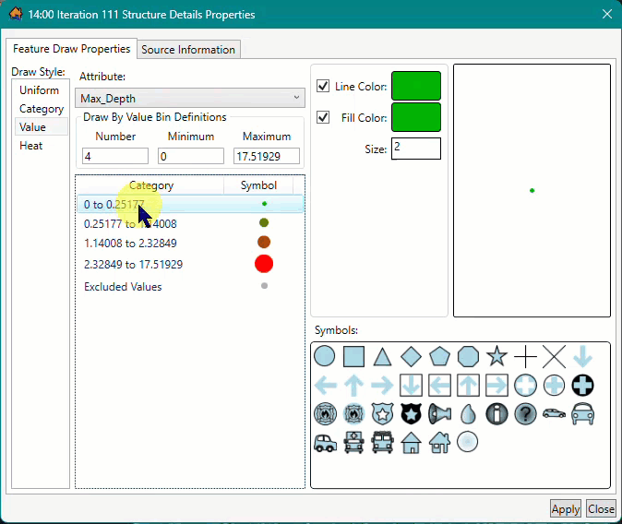Open Feature Draw Properties tab
Screen dimensions: 622x524
(x=71, y=49)
